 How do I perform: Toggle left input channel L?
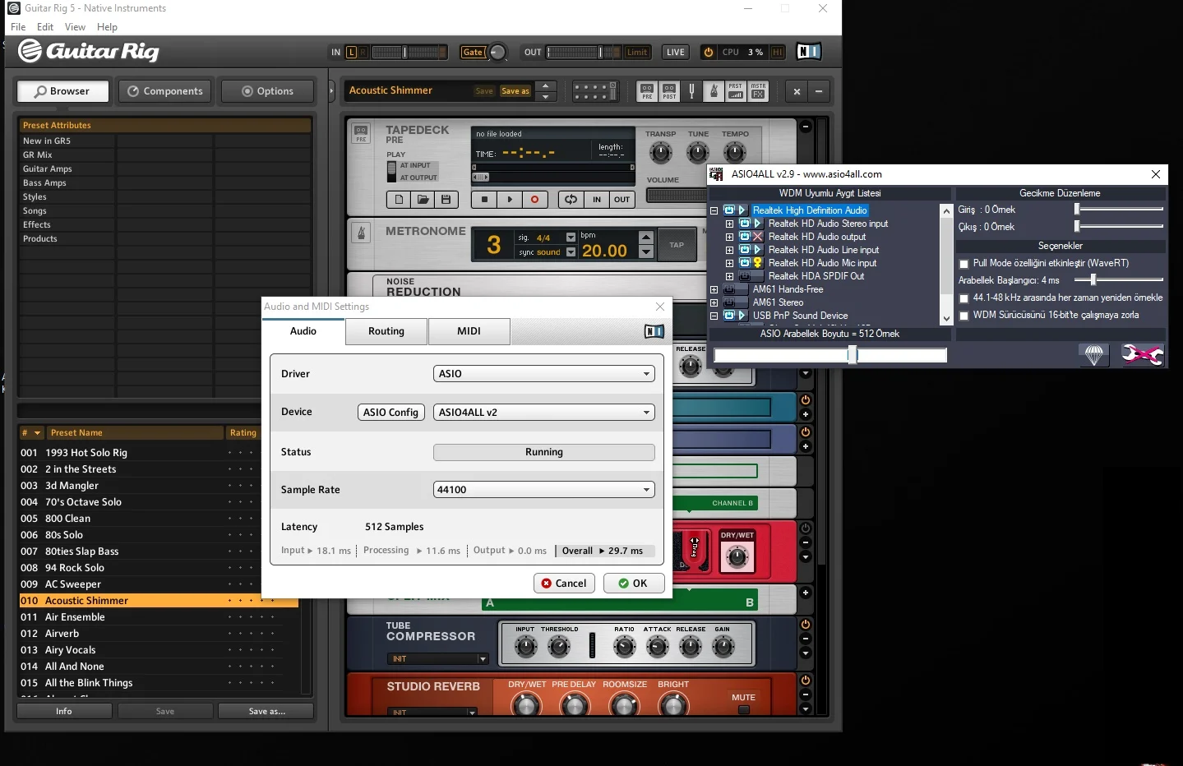click(351, 52)
